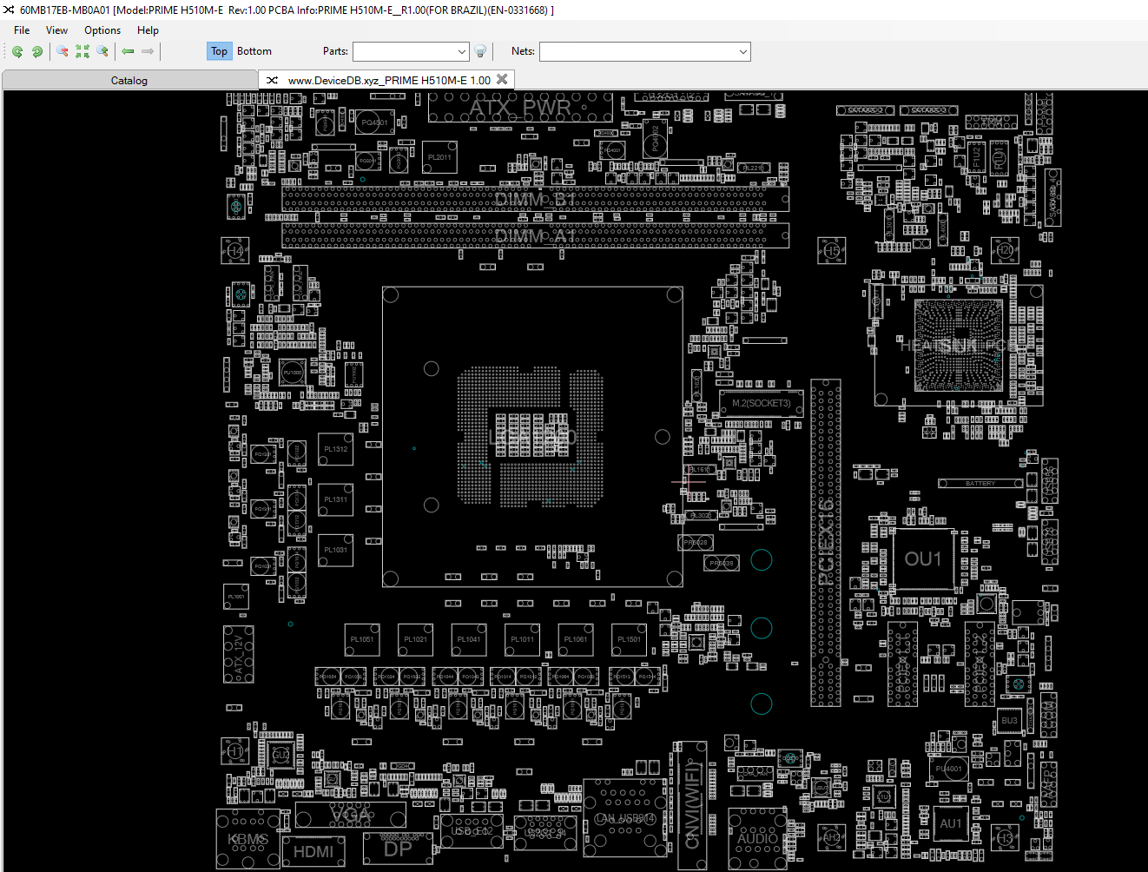Image resolution: width=1148 pixels, height=872 pixels.
Task: Select inductor PL1501 on board
Action: 629,639
